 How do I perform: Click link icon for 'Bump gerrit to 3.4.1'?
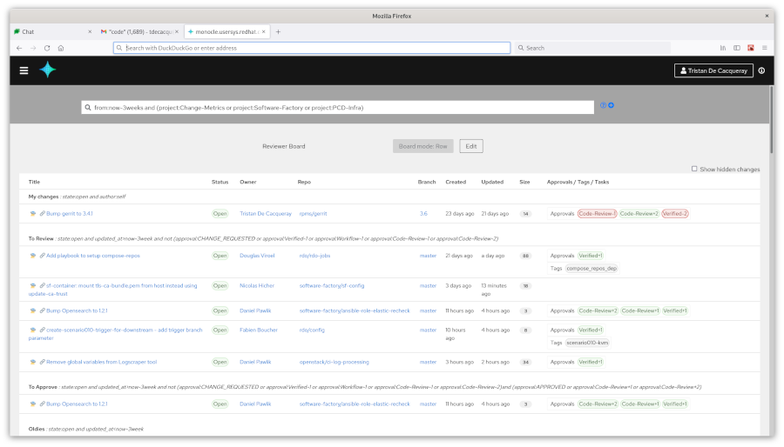coord(42,214)
